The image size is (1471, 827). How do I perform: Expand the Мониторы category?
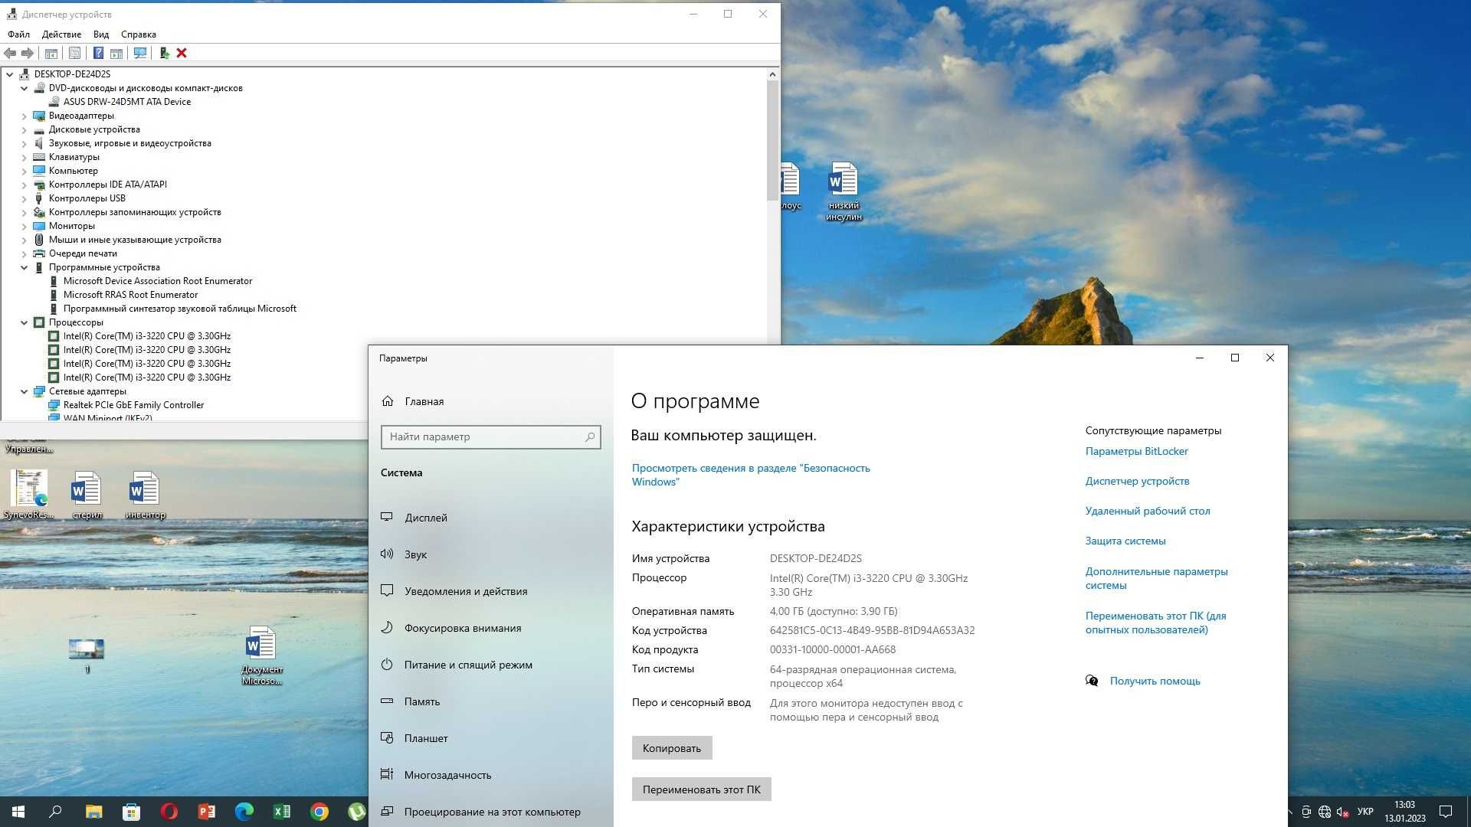tap(24, 226)
